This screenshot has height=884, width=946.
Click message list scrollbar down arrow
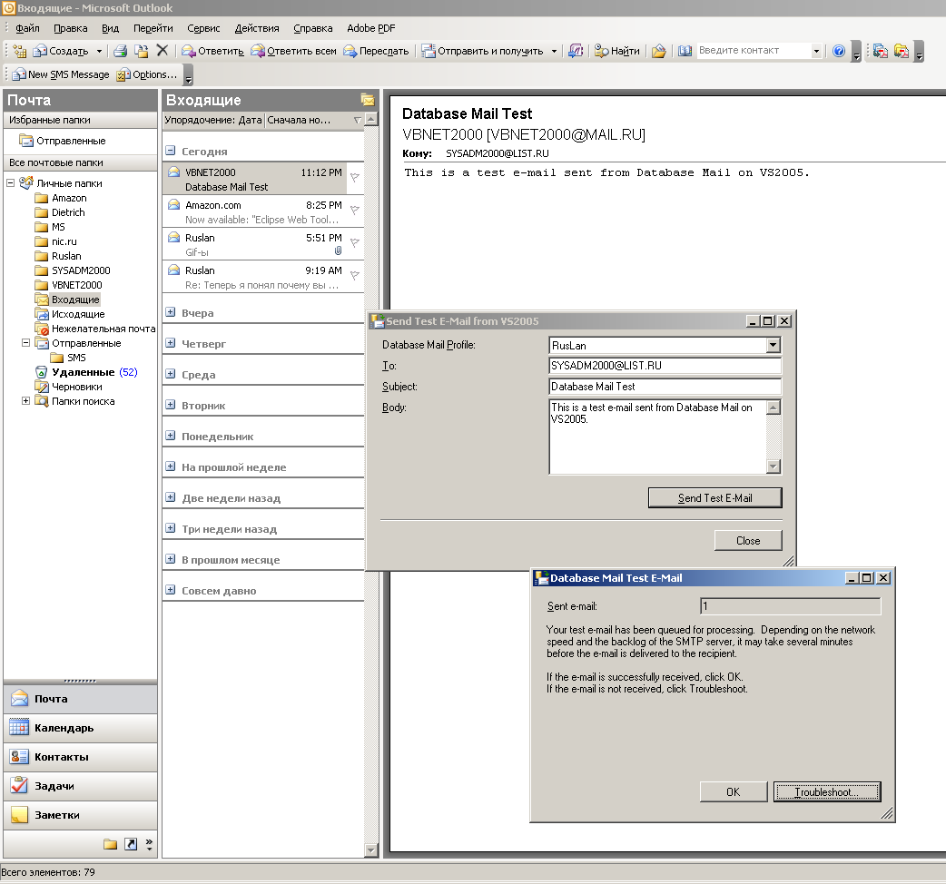point(371,850)
